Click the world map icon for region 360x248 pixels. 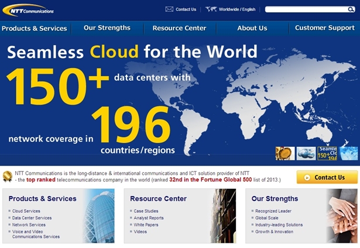click(211, 9)
